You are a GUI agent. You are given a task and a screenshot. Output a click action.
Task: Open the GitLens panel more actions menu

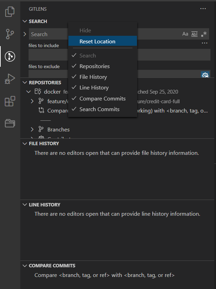coord(203,9)
